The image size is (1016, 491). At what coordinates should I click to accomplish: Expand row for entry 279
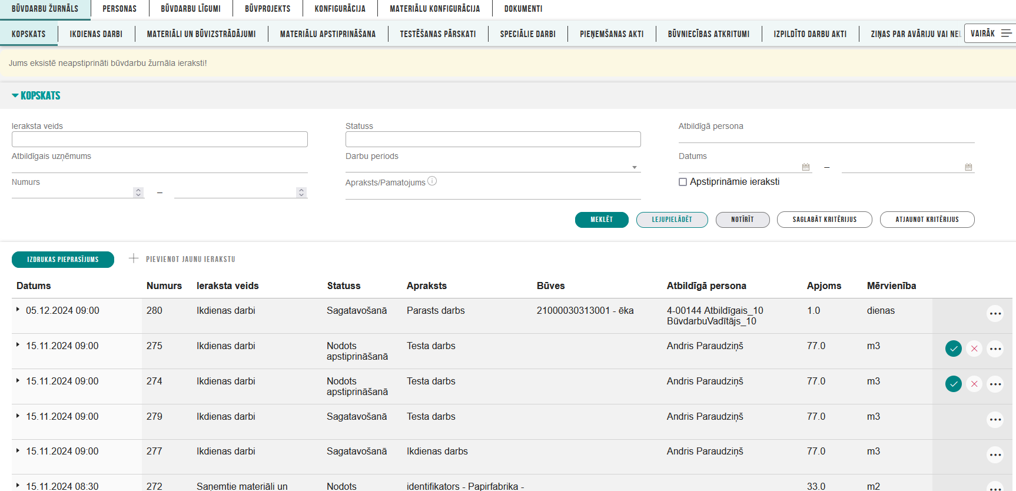[18, 416]
